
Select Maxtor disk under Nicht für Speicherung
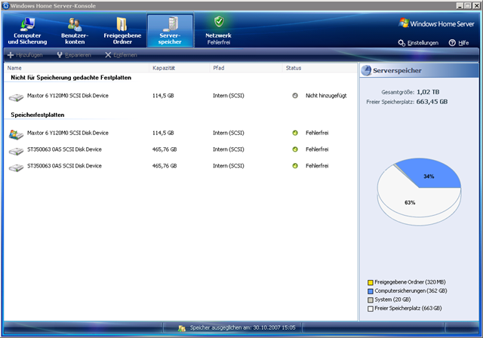click(x=181, y=96)
